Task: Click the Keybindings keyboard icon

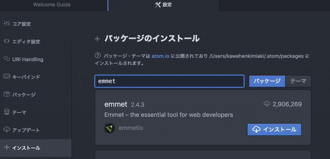Action: pyautogui.click(x=7, y=76)
